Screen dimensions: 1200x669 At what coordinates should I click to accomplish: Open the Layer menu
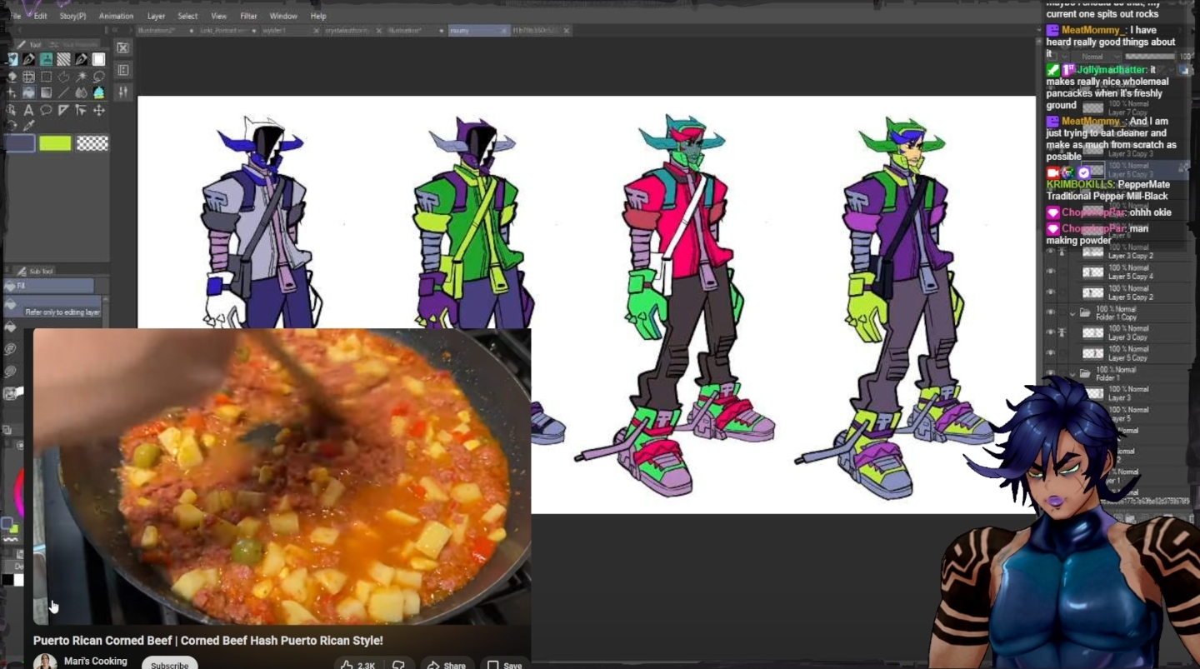click(x=156, y=16)
